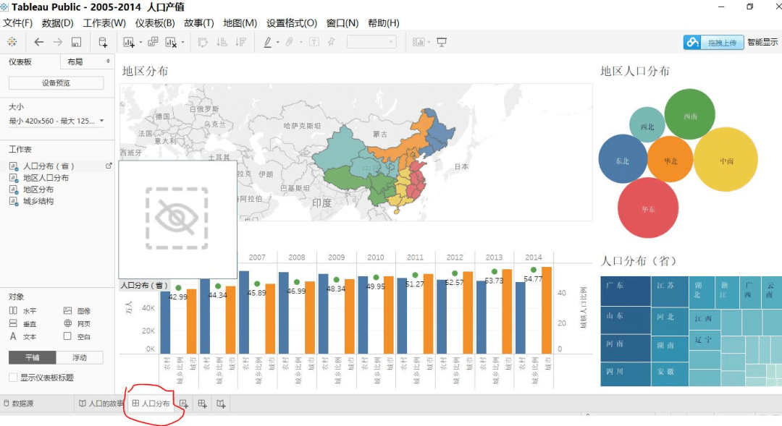Open the 工作表(W) menu
Screen dimensions: 782x426
click(x=104, y=23)
